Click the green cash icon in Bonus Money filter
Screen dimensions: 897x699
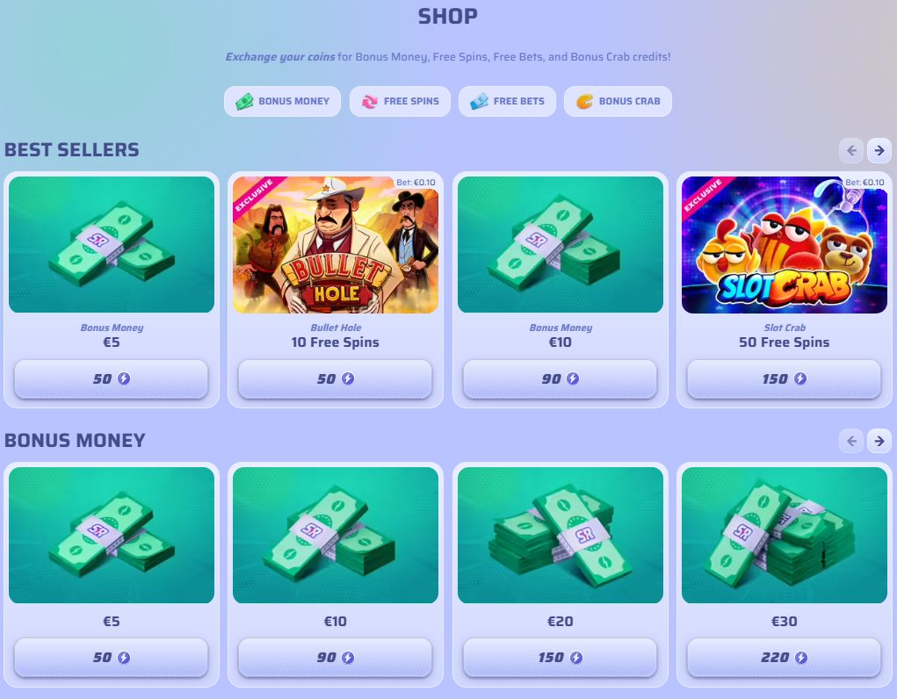(244, 101)
